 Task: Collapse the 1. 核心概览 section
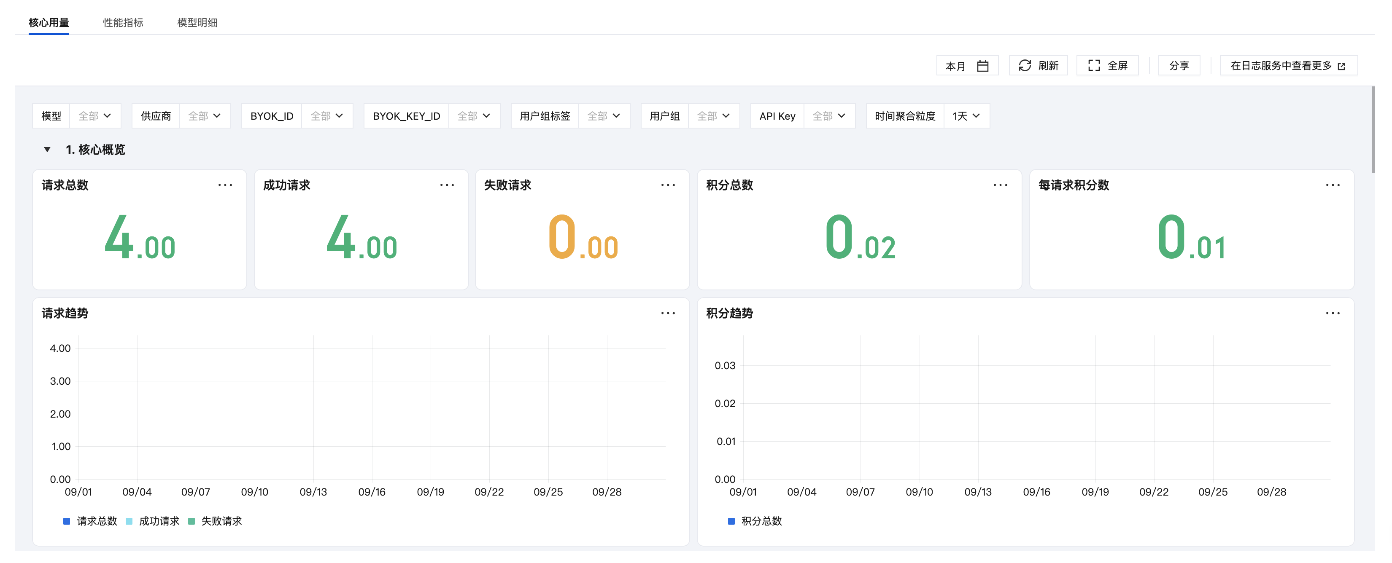click(47, 150)
